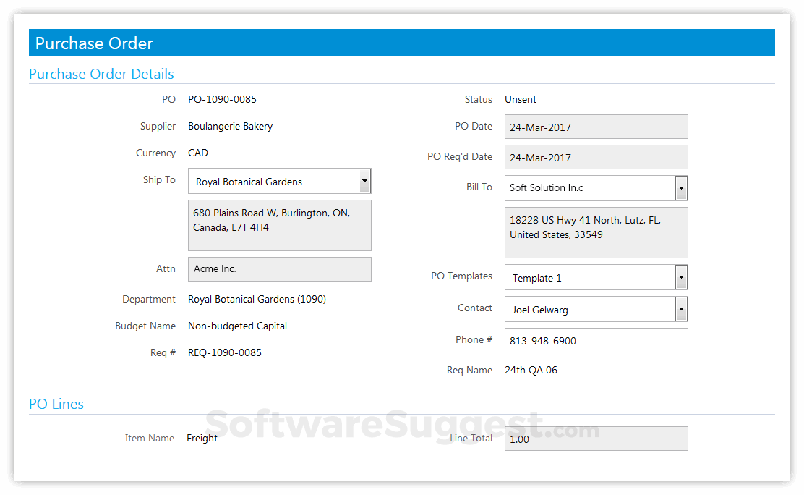The image size is (804, 495).
Task: Click the Attn field showing Acme Inc.
Action: (x=279, y=268)
